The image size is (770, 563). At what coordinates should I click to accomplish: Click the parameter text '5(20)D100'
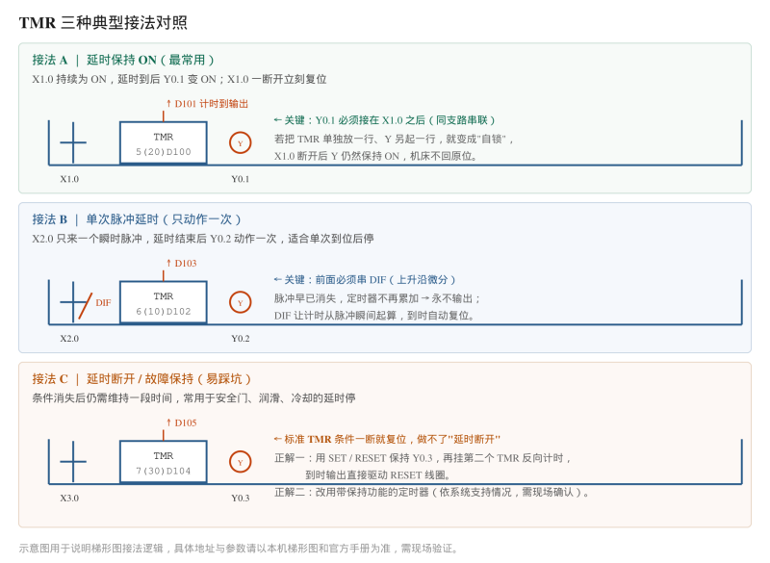click(164, 152)
